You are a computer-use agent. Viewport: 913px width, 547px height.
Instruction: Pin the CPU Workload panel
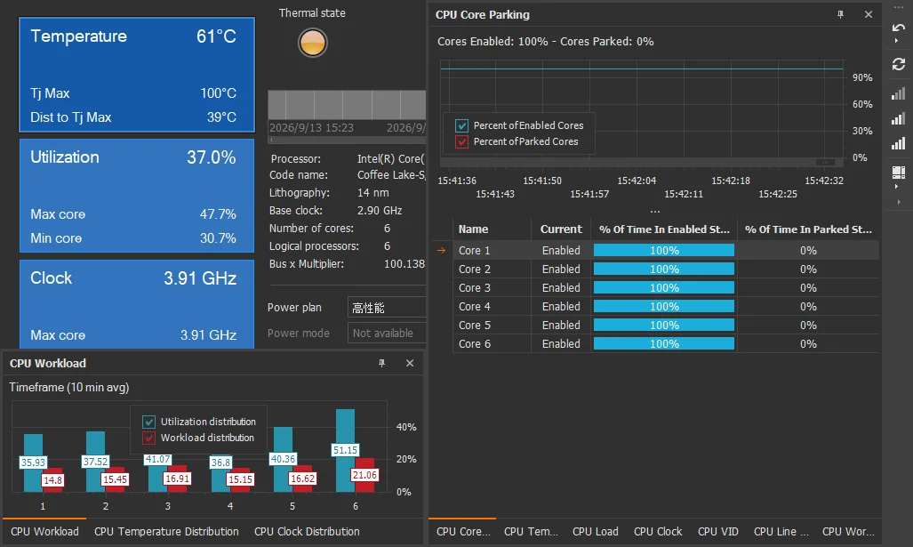tap(382, 363)
